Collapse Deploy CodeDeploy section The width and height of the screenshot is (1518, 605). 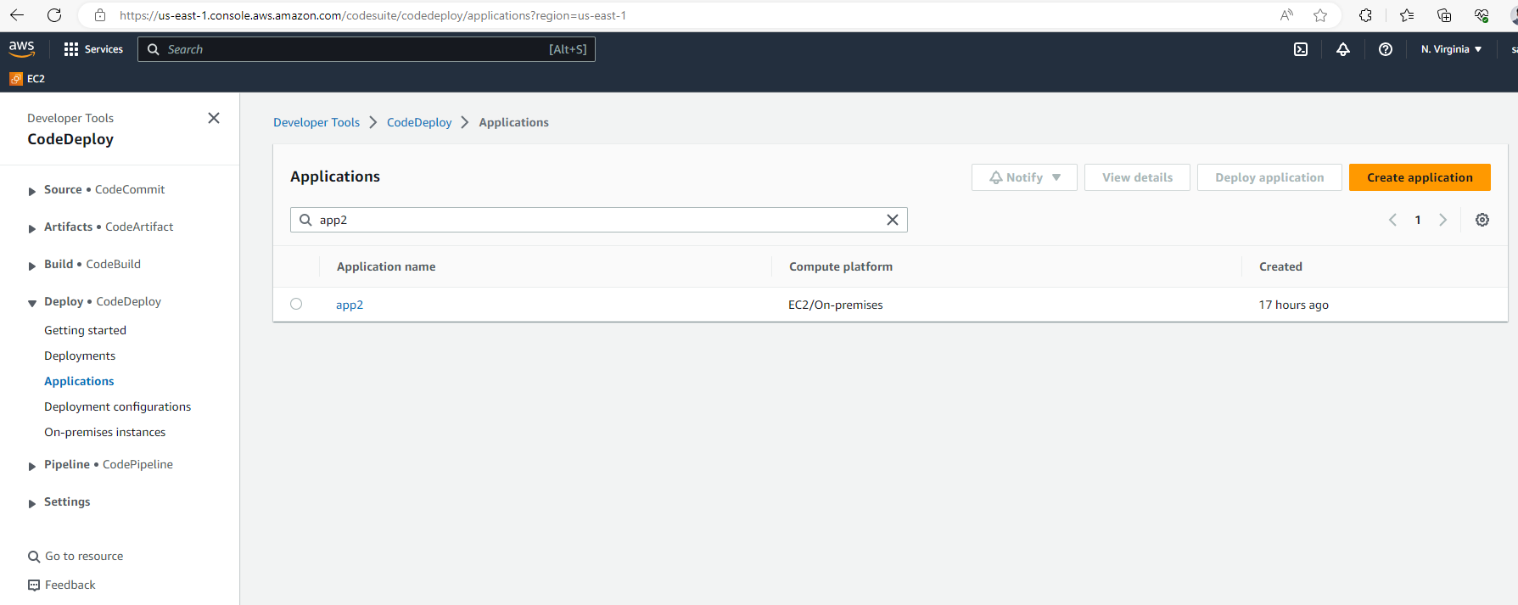pyautogui.click(x=32, y=303)
